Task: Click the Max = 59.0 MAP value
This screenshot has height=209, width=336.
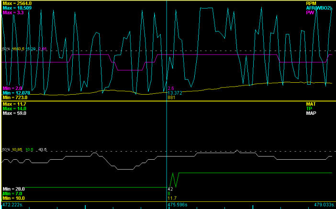Action: pos(14,113)
